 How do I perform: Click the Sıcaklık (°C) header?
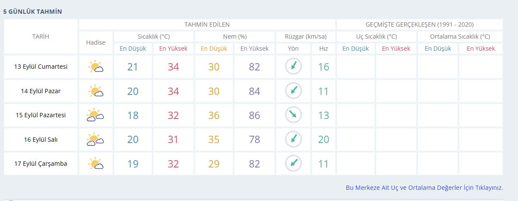[x=154, y=37]
